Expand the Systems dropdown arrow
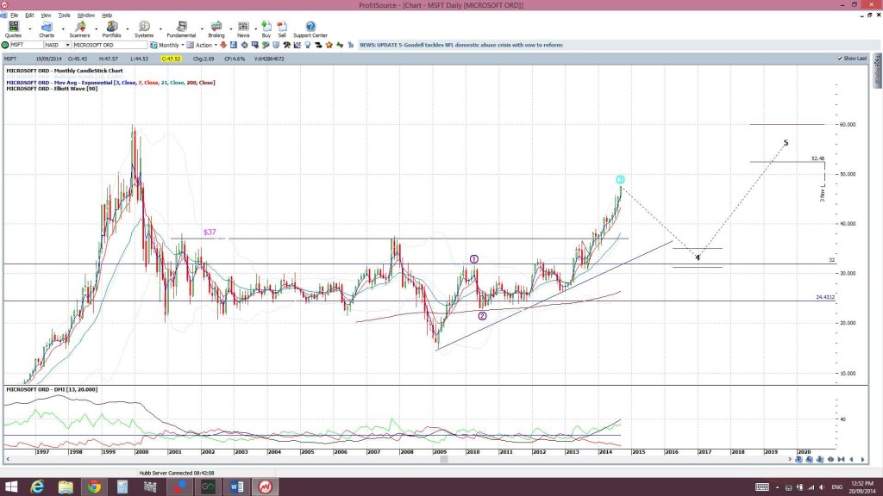 click(160, 28)
